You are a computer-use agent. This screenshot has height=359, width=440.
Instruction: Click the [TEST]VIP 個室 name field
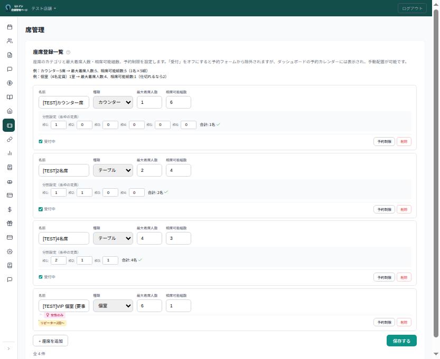point(64,306)
